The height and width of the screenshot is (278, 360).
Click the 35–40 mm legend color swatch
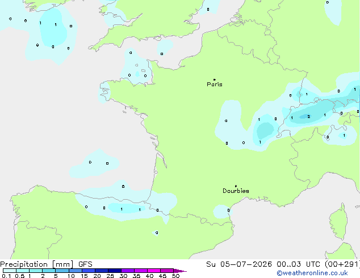coord(140,271)
